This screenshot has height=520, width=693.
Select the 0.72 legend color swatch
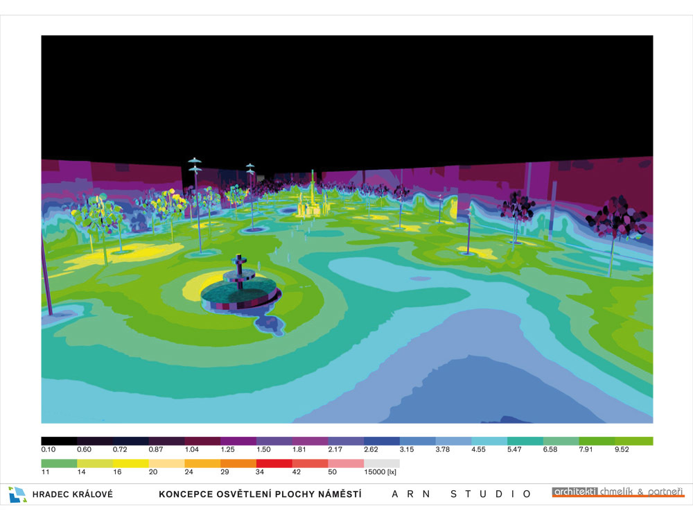coord(131,441)
